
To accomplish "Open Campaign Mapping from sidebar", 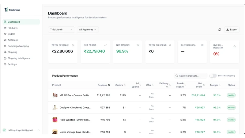I will tap(21, 46).
